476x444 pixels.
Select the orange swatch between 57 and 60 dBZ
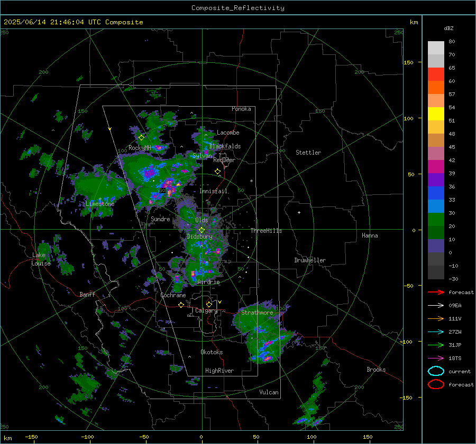click(x=436, y=88)
